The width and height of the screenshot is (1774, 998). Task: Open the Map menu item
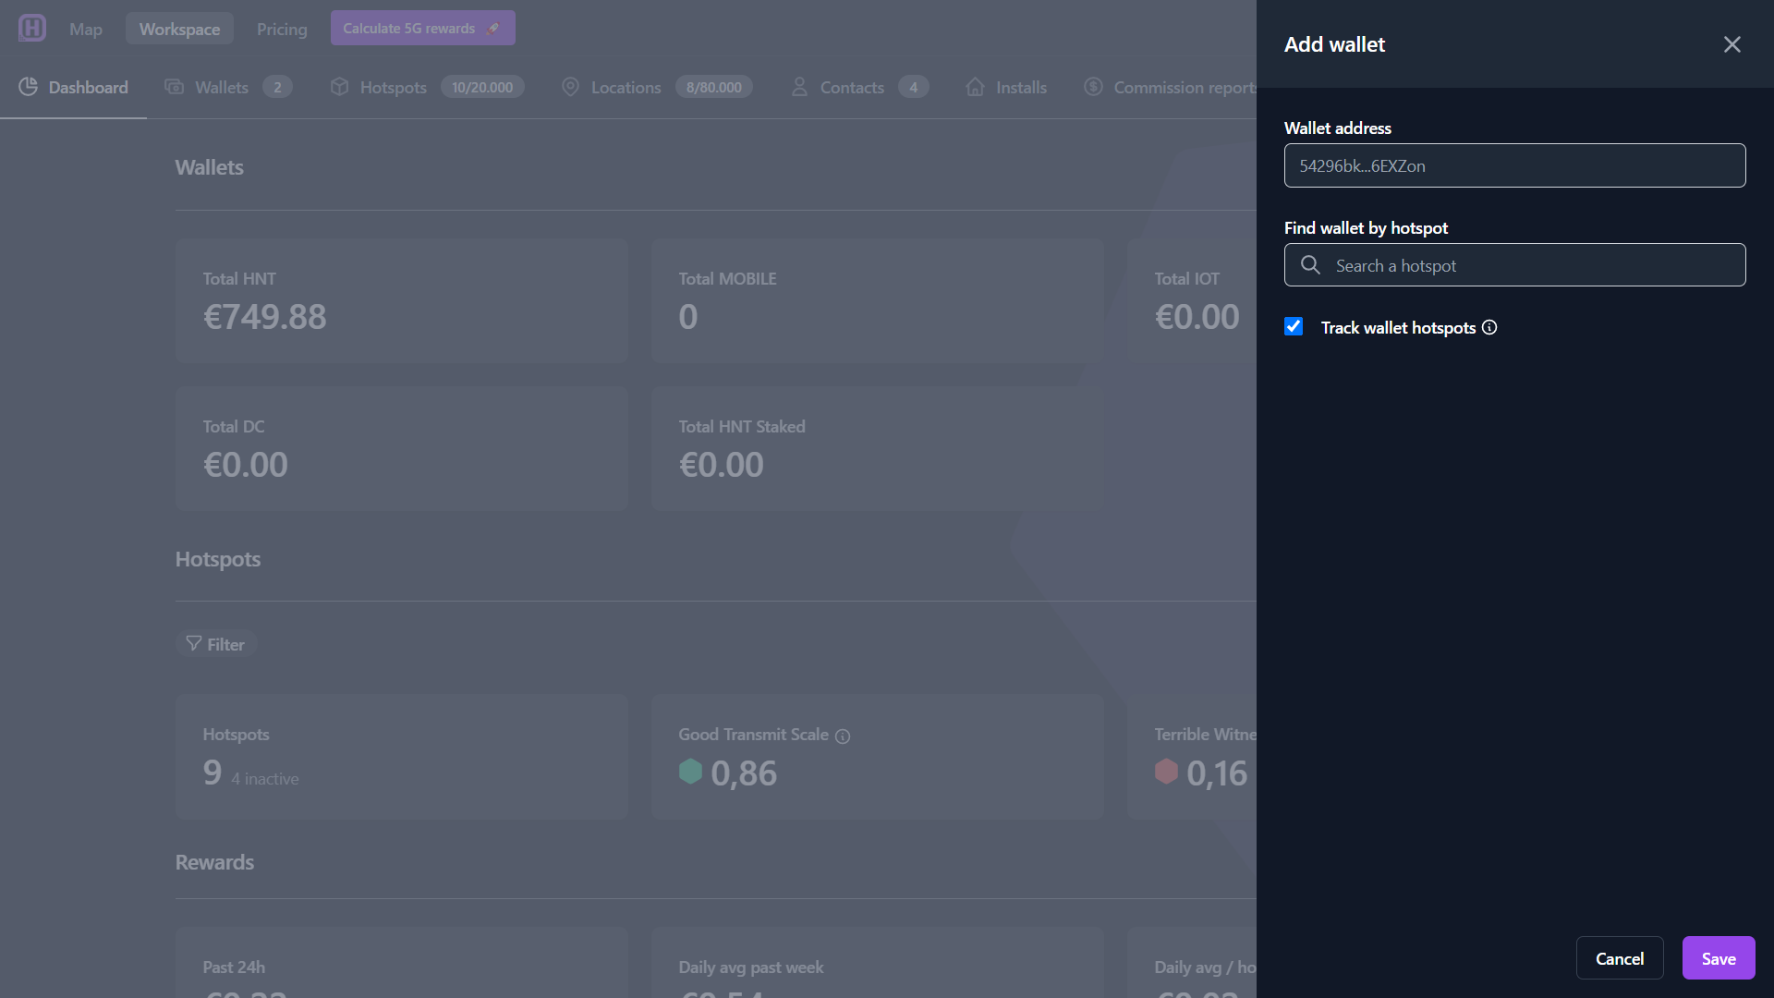coord(86,29)
